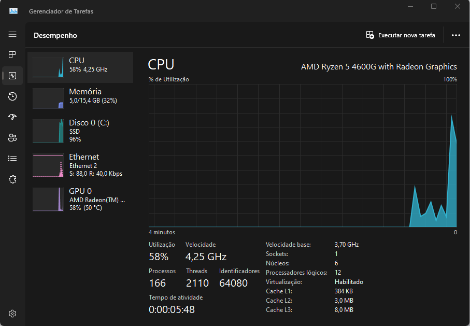
Task: Select the CPU performance item
Action: coord(80,67)
